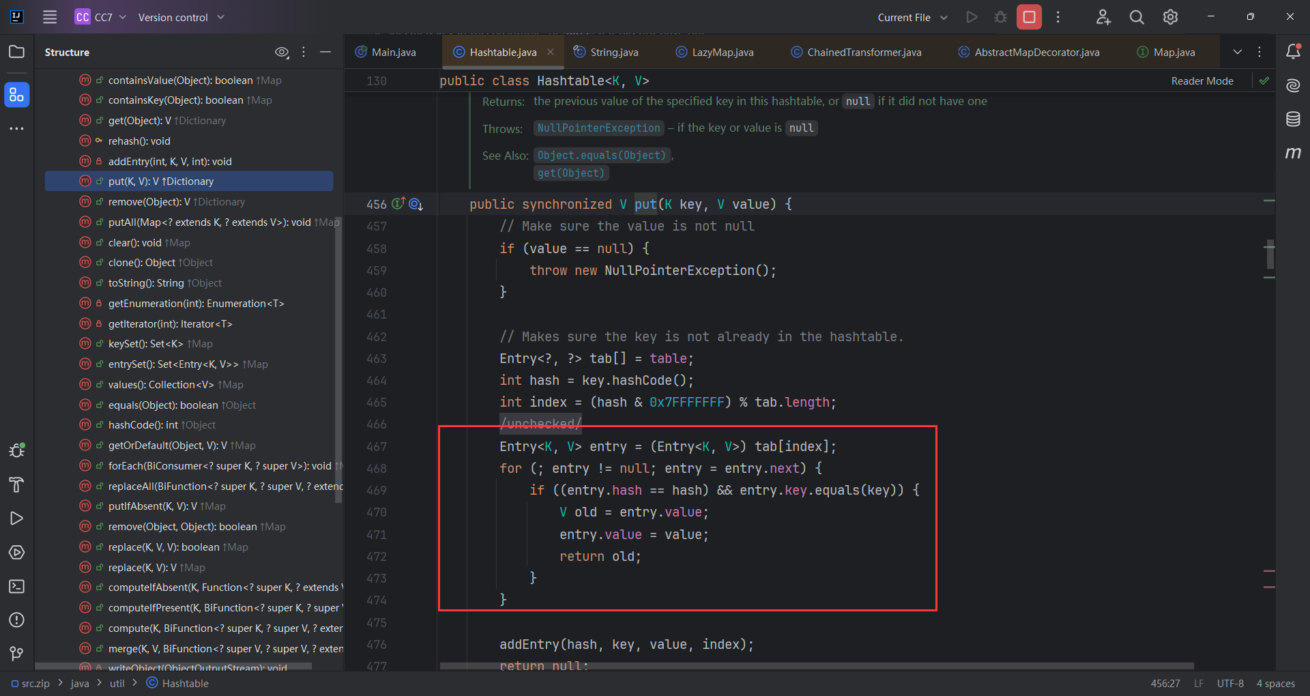Open AI Assistant spiral icon
1310x696 pixels.
click(x=1293, y=85)
